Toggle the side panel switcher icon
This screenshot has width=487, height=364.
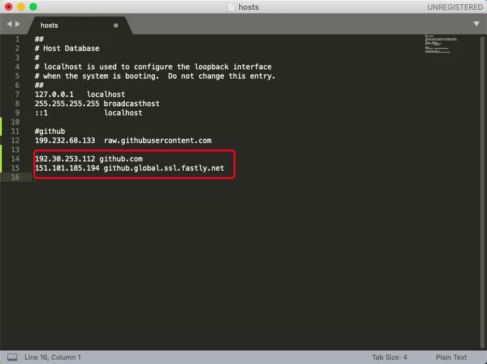pos(12,357)
